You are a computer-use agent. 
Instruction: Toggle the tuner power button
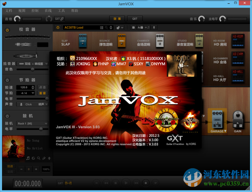[x=7, y=30]
